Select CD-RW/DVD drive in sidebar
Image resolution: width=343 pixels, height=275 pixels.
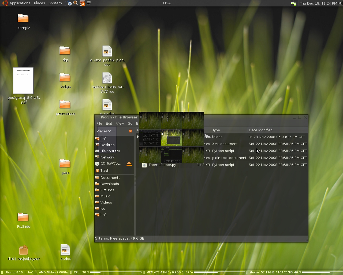click(110, 164)
